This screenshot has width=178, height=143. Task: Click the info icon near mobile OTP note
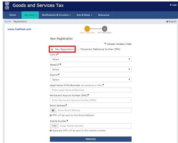pos(51,131)
